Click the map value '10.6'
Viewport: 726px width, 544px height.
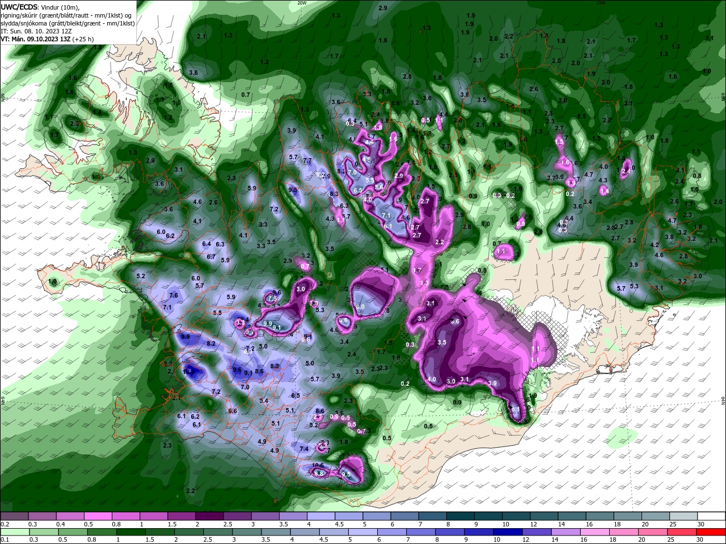pyautogui.click(x=318, y=466)
